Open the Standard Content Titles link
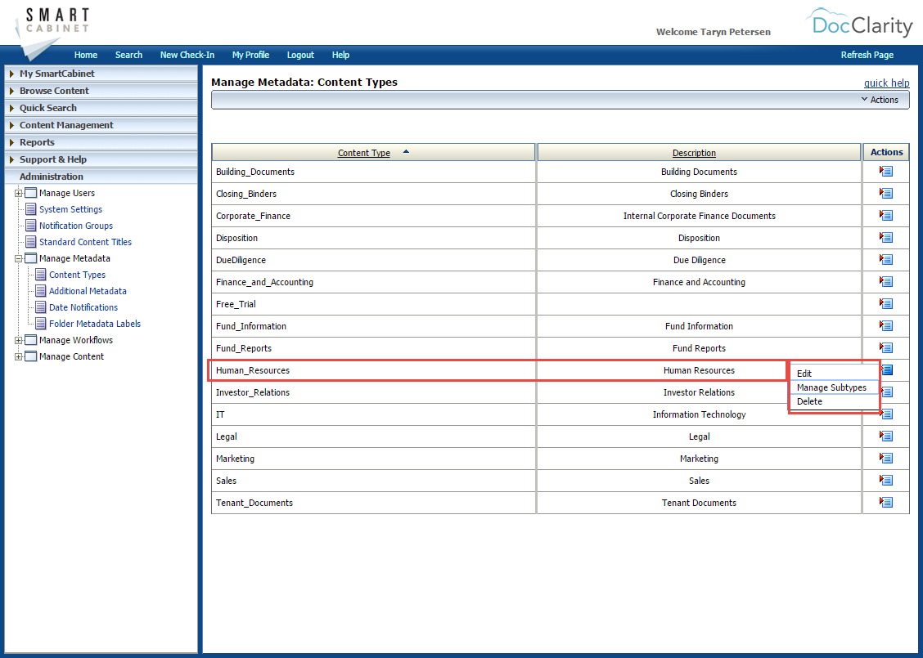 pyautogui.click(x=85, y=242)
